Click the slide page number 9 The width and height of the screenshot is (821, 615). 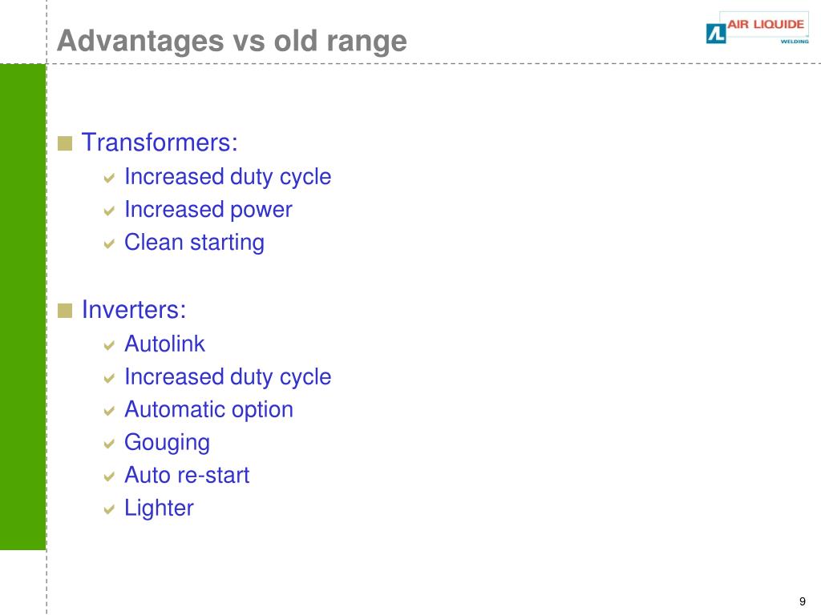click(x=803, y=601)
